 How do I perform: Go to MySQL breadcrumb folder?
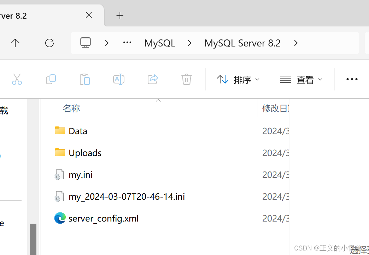click(x=160, y=43)
